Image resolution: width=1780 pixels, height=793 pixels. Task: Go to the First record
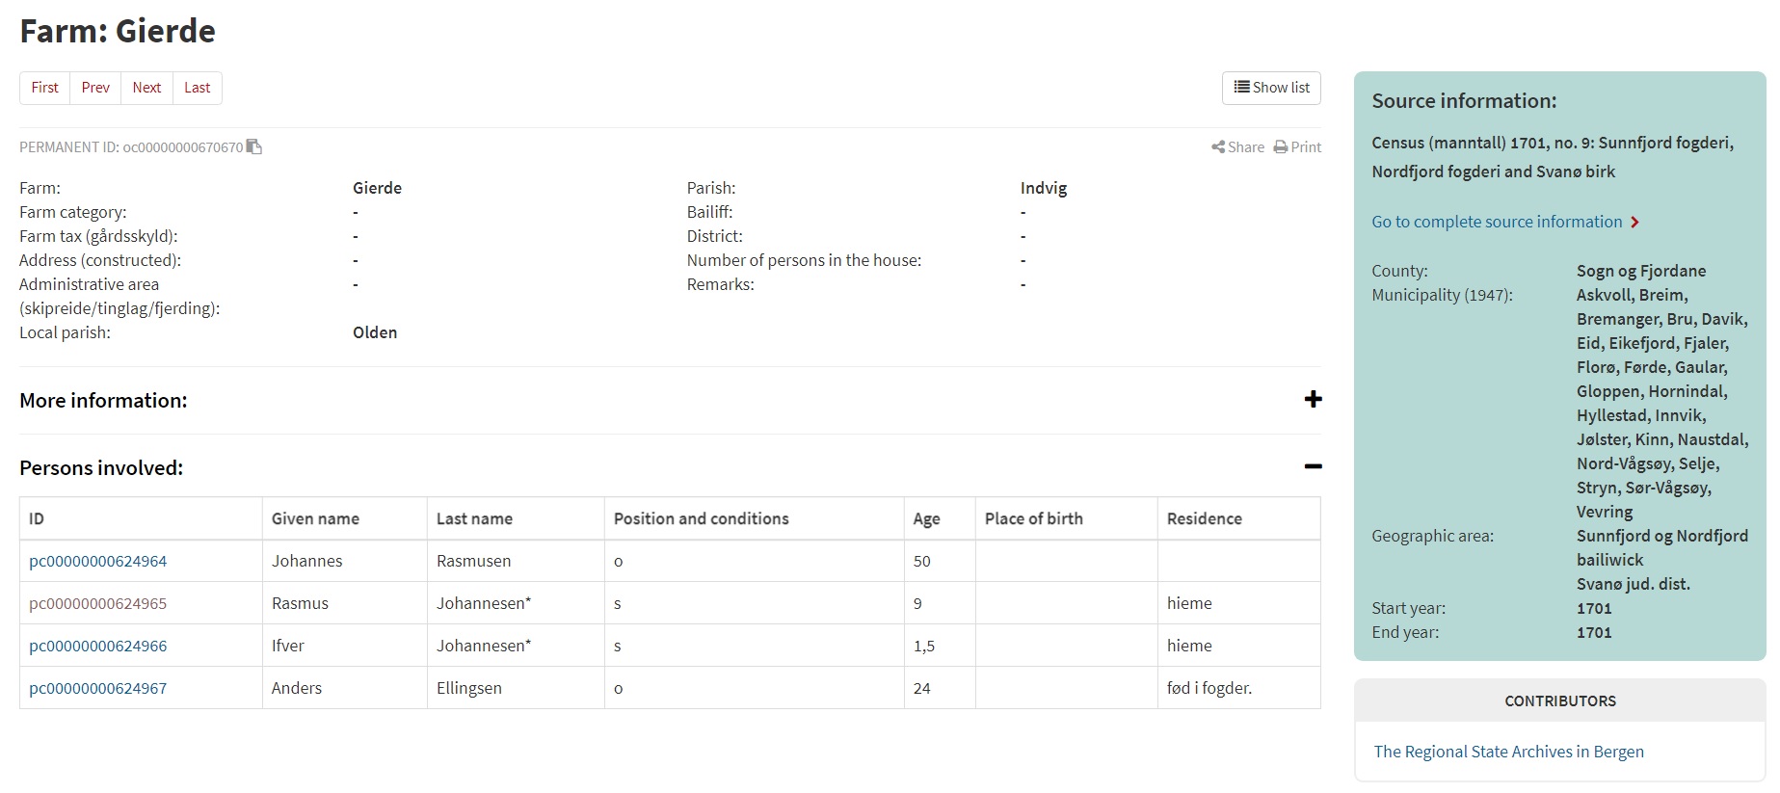pos(44,88)
